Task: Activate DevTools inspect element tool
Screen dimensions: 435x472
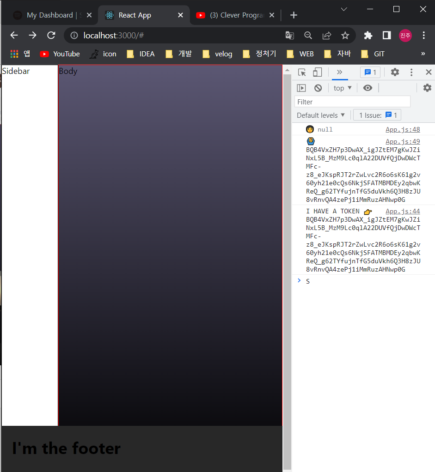Action: click(x=302, y=72)
